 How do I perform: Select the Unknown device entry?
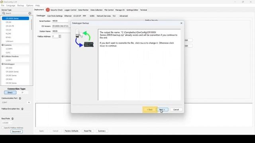click(x=10, y=41)
